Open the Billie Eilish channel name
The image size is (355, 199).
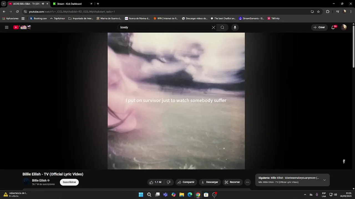tap(39, 180)
